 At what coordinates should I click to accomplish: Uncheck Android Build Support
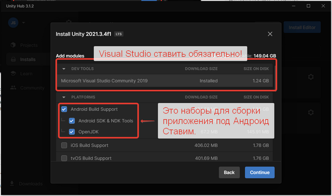point(64,109)
